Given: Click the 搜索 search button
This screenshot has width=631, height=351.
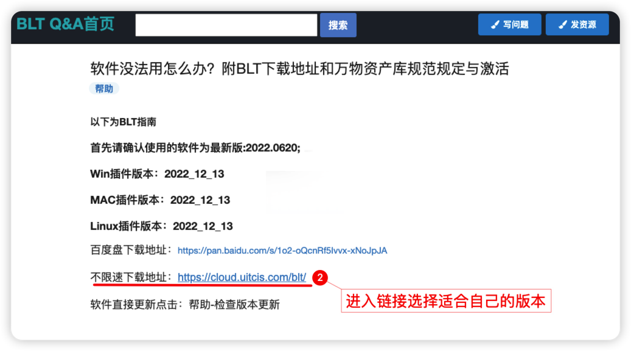Looking at the screenshot, I should [338, 25].
